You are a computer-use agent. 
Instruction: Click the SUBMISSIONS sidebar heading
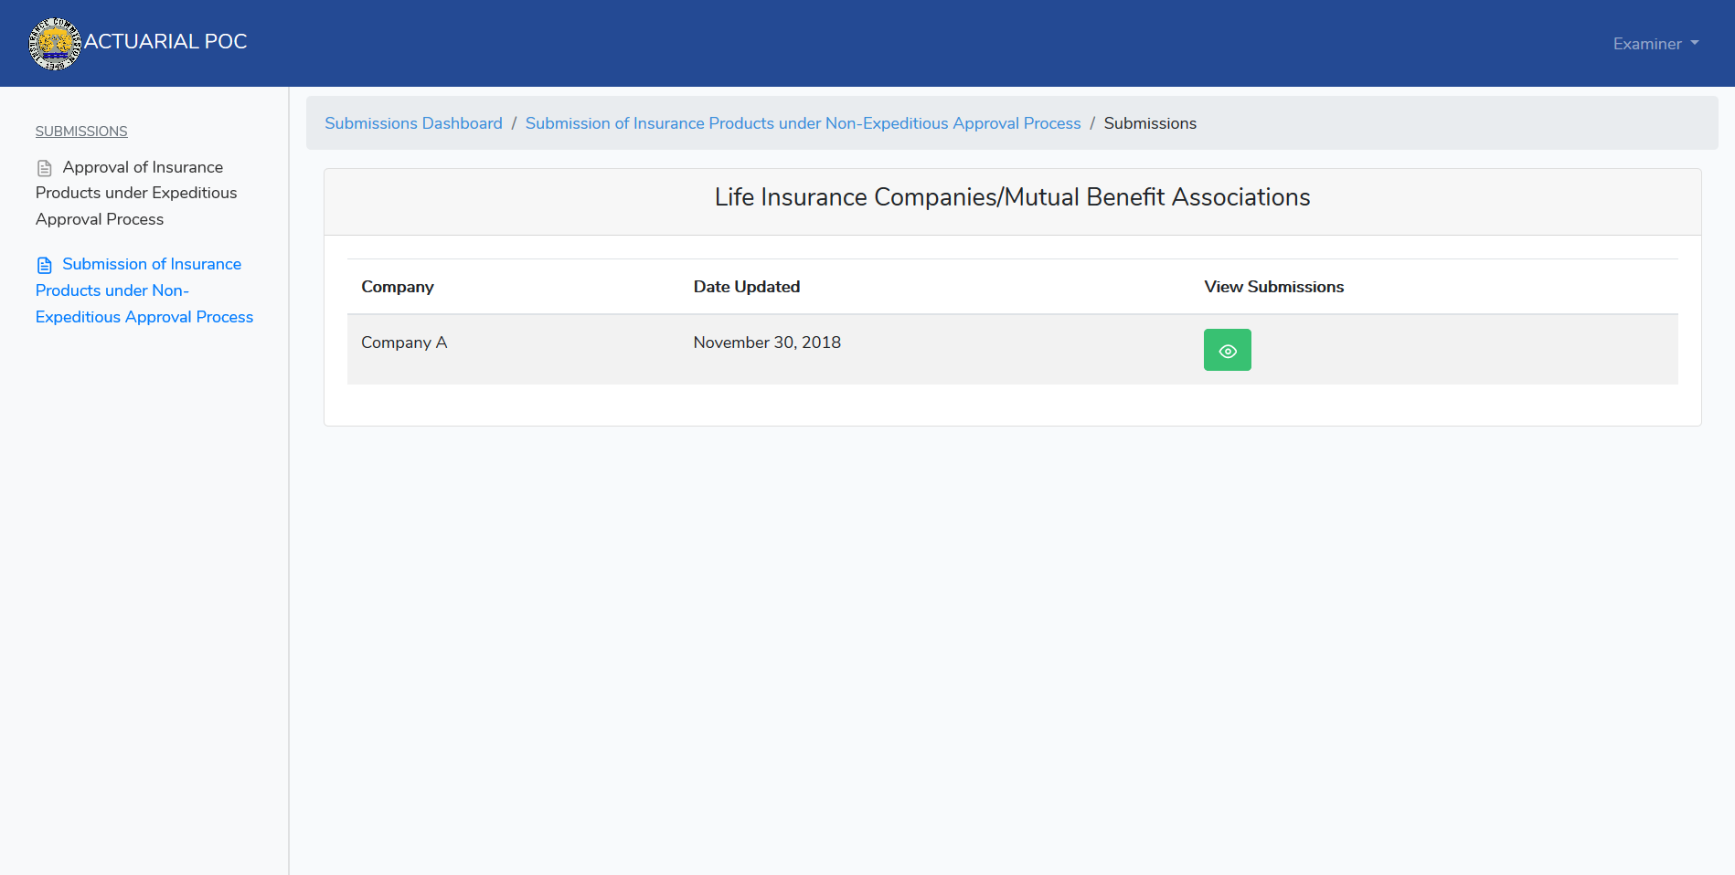tap(81, 132)
